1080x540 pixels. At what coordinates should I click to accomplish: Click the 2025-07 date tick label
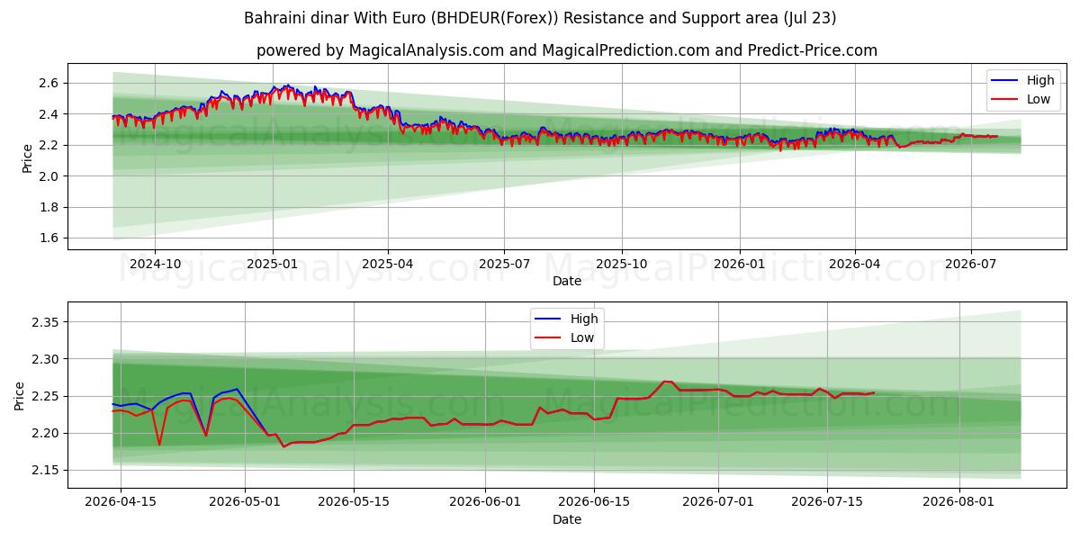point(504,265)
